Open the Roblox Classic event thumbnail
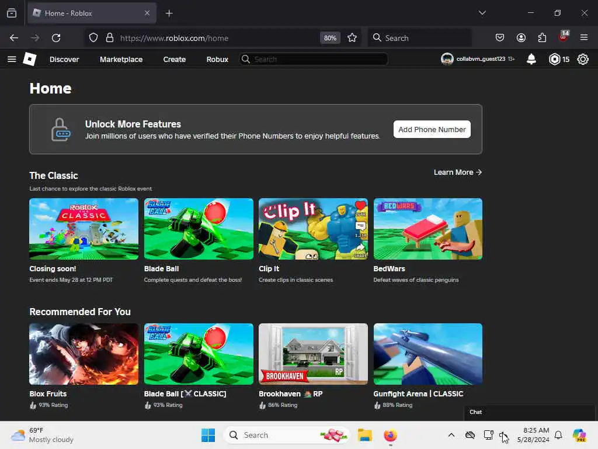 tap(84, 229)
